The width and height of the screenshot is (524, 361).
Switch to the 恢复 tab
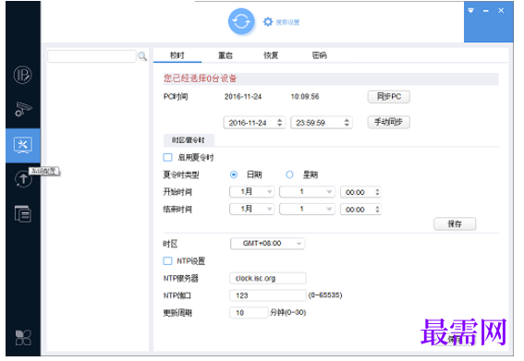coord(271,55)
